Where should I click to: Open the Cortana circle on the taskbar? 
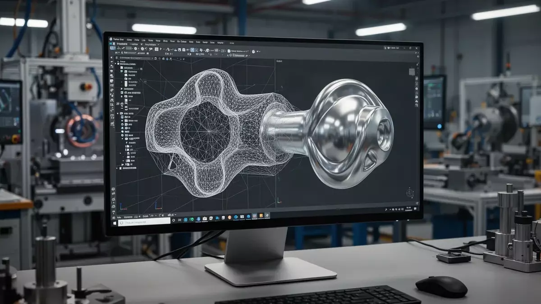[x=174, y=220]
